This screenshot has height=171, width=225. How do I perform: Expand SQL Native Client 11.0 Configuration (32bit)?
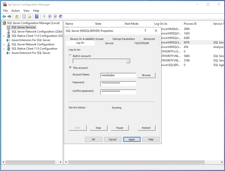click(4, 36)
